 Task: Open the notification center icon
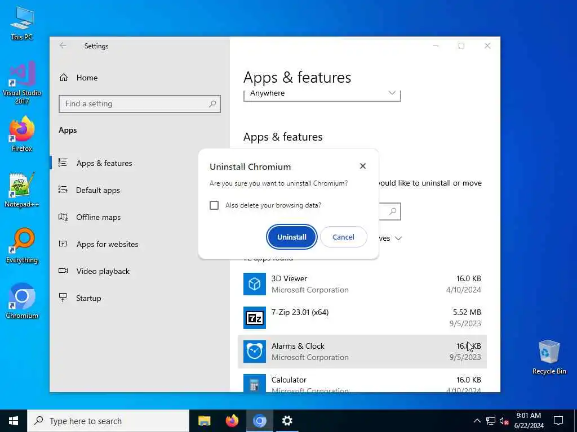558,421
